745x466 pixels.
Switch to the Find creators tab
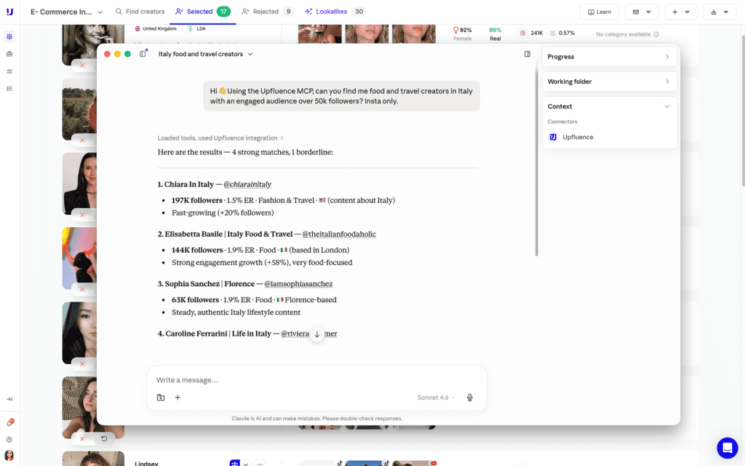pos(140,12)
